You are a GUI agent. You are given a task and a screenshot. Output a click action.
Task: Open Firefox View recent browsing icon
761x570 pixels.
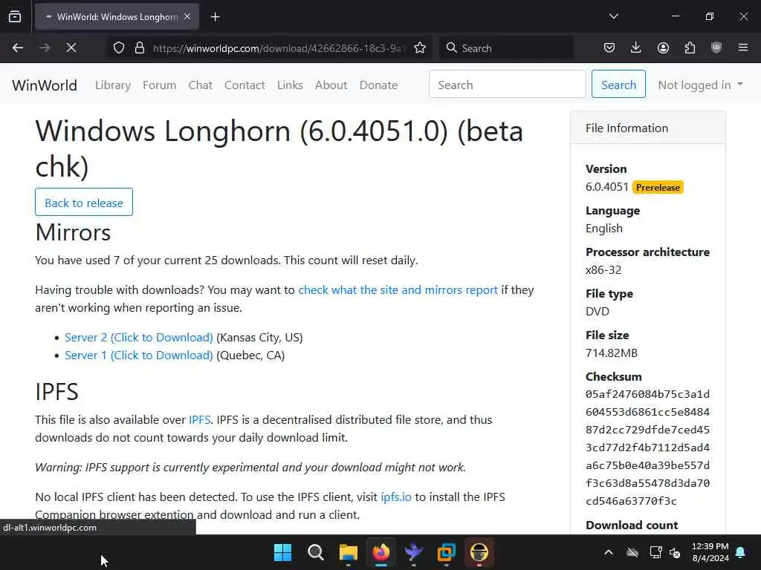coord(15,17)
